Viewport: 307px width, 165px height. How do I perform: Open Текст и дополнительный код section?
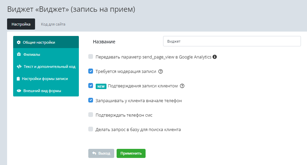49,67
